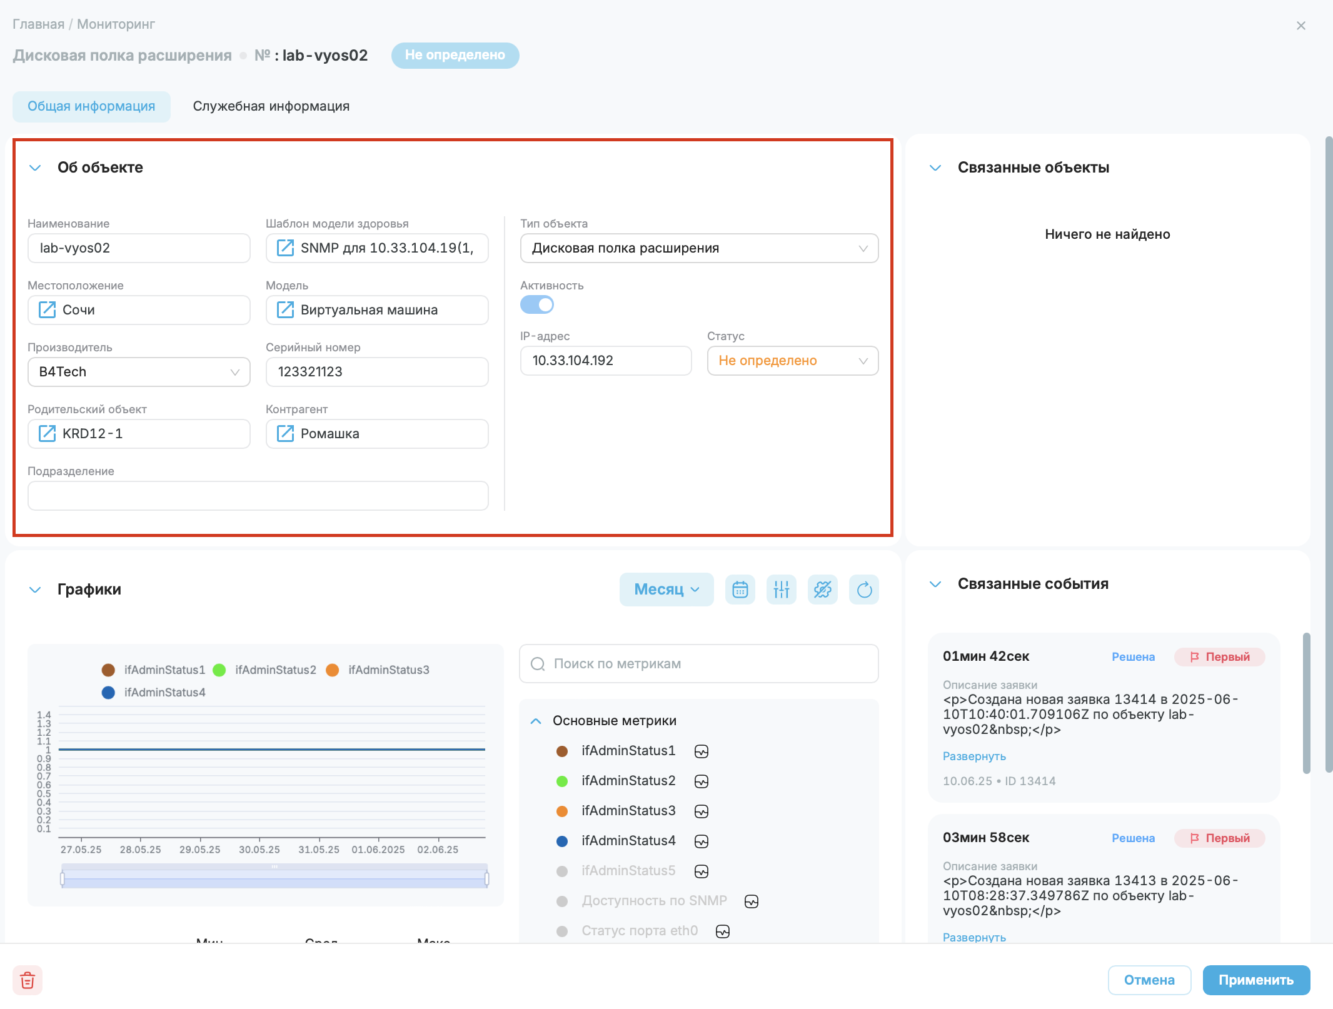Expand the event description for ID 13414

click(x=974, y=756)
